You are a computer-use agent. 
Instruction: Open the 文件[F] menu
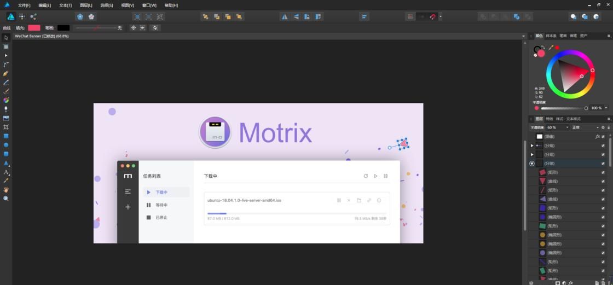(x=24, y=5)
